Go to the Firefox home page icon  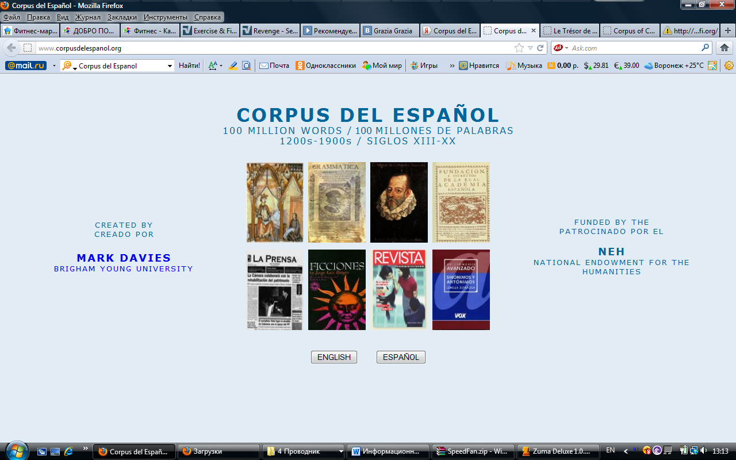point(724,48)
